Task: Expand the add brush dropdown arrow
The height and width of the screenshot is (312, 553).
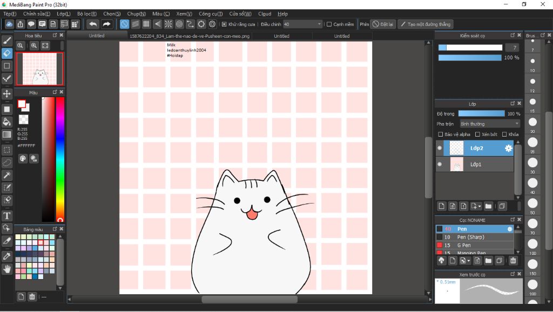Action: [x=468, y=261]
